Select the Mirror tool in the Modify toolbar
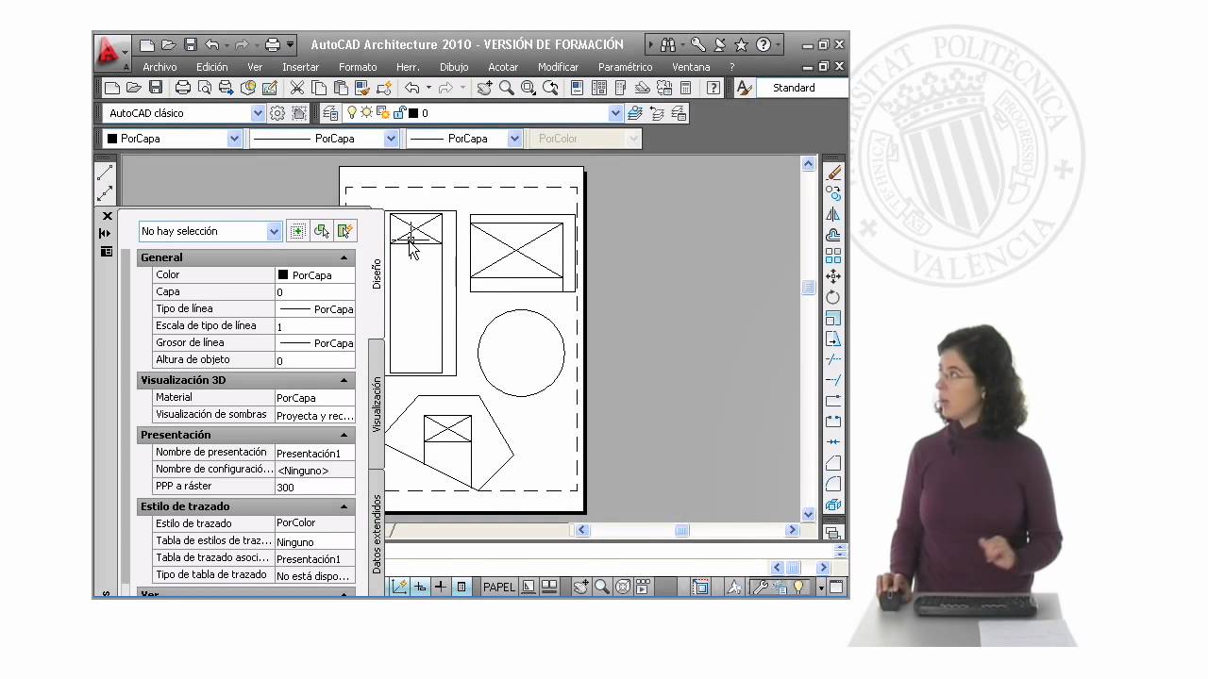1208x679 pixels. 833,214
